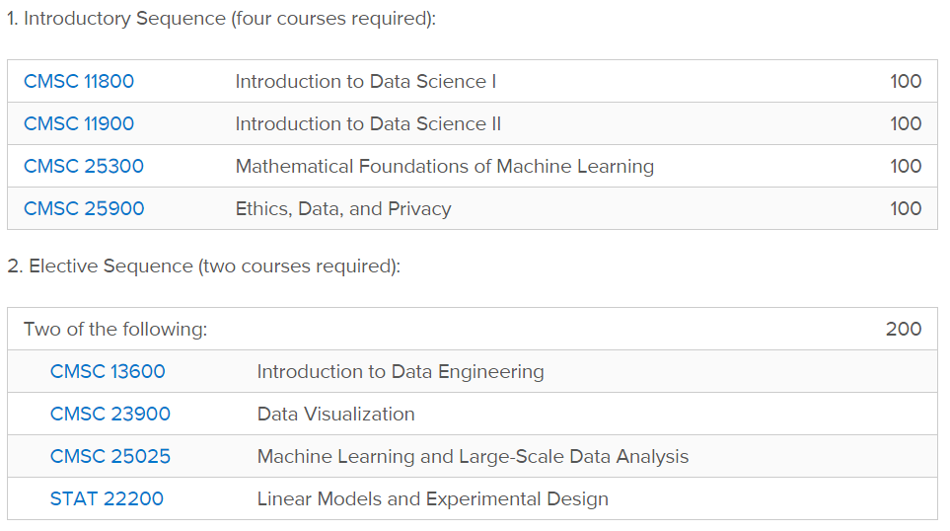Click Machine Learning and Large-Scale Data Analysis
The width and height of the screenshot is (950, 531).
click(x=473, y=457)
